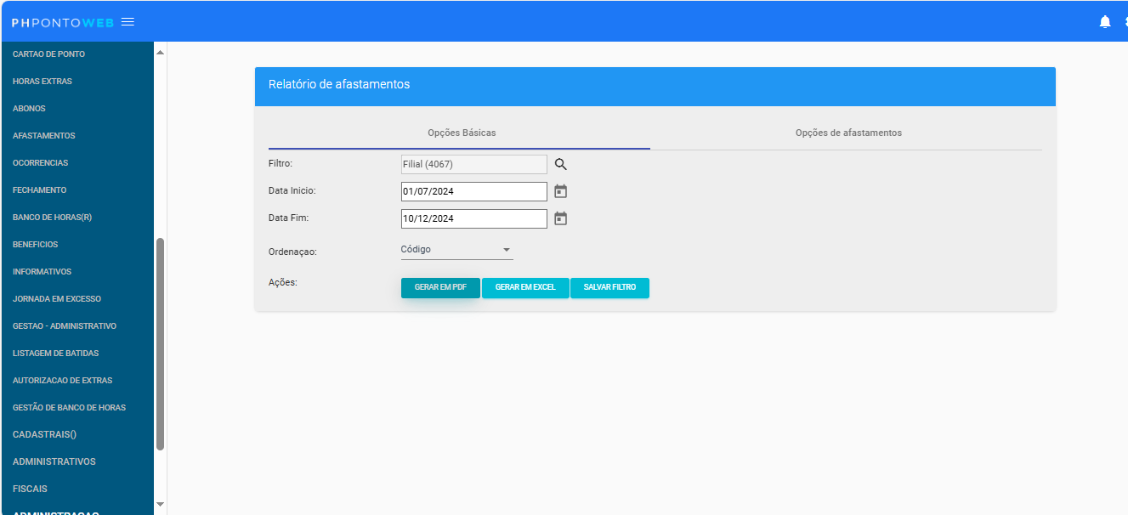This screenshot has height=515, width=1128.
Task: Click the Gerar em Excel button
Action: click(525, 287)
